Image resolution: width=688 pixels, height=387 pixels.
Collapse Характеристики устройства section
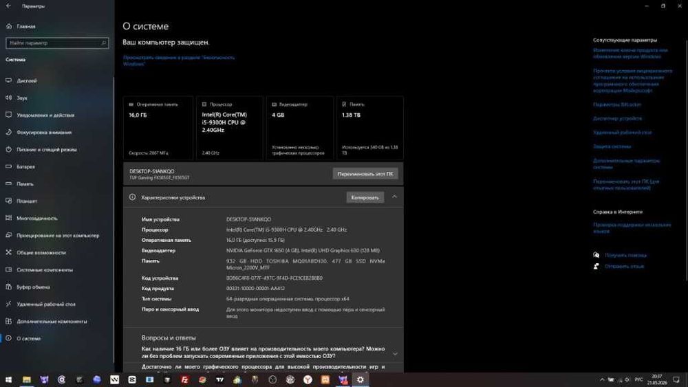394,197
